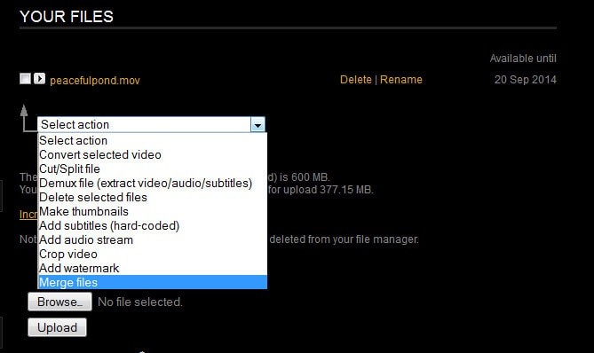Screen dimensions: 594x353
Task: Play peacefulpond.mov using the play icon
Action: 39,79
